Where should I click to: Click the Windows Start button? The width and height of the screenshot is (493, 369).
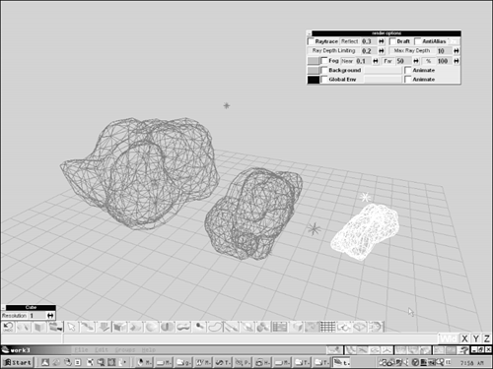click(18, 362)
